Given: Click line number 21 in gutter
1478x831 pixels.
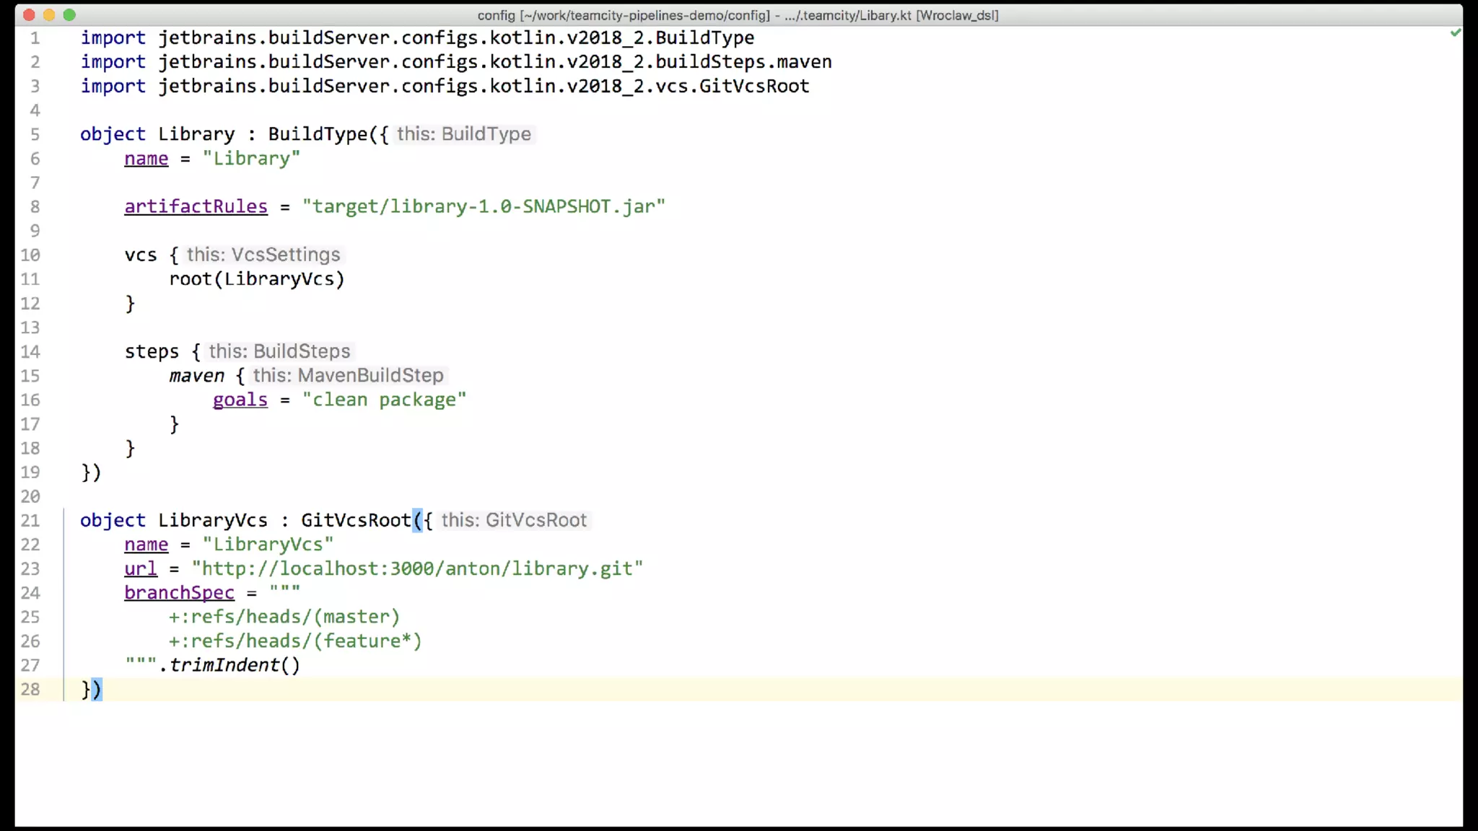Looking at the screenshot, I should point(30,520).
